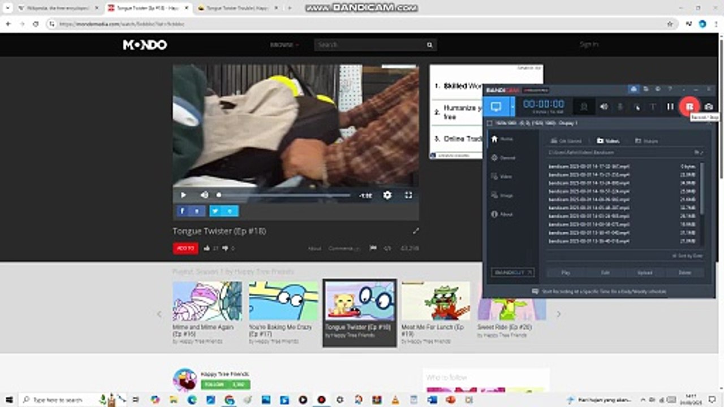Open the Home section in Bandicam
This screenshot has height=407, width=724.
click(503, 138)
